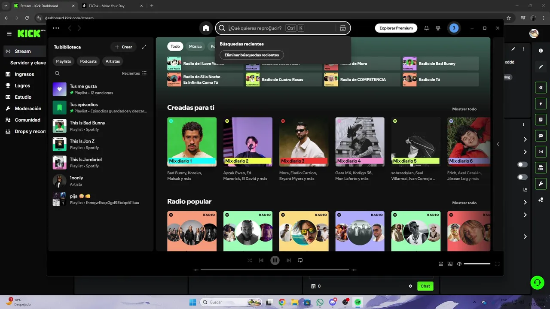Click the side panel arrow beside Mix diario 6
The width and height of the screenshot is (550, 309).
pyautogui.click(x=498, y=144)
